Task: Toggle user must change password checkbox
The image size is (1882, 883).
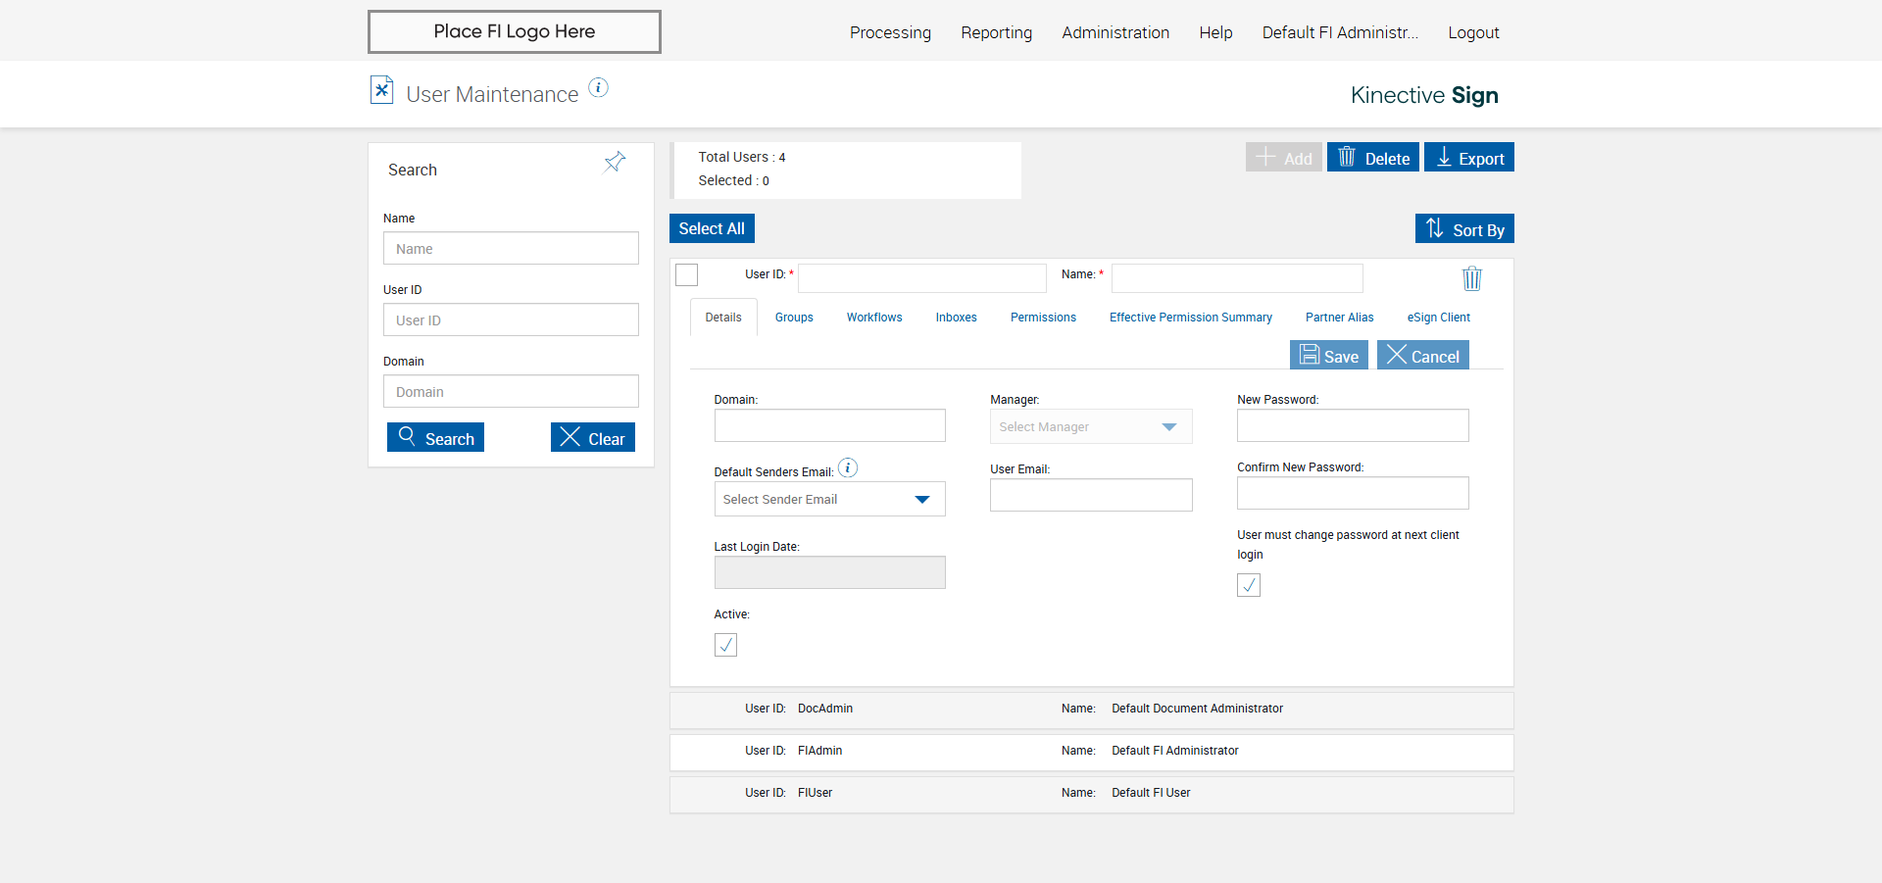Action: pyautogui.click(x=1249, y=585)
